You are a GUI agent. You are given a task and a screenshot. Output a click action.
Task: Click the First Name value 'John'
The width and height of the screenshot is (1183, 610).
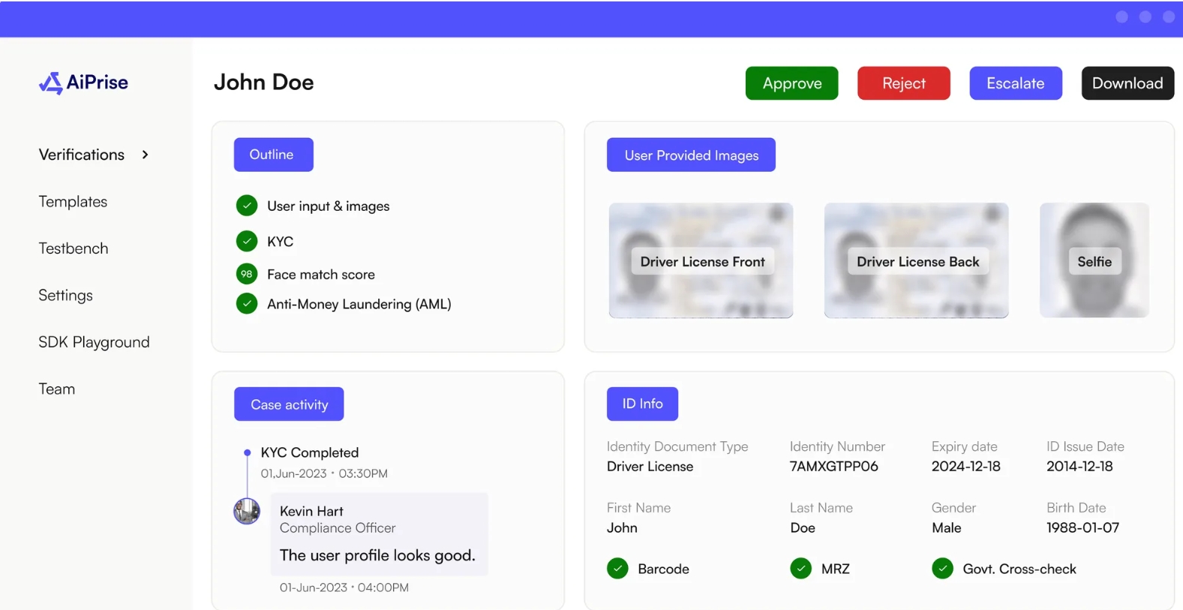pyautogui.click(x=622, y=527)
